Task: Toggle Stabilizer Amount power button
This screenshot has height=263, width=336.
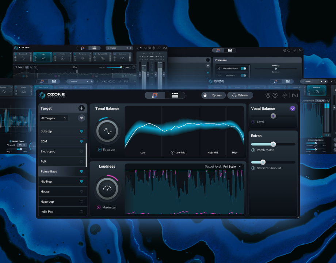Action: [x=253, y=168]
